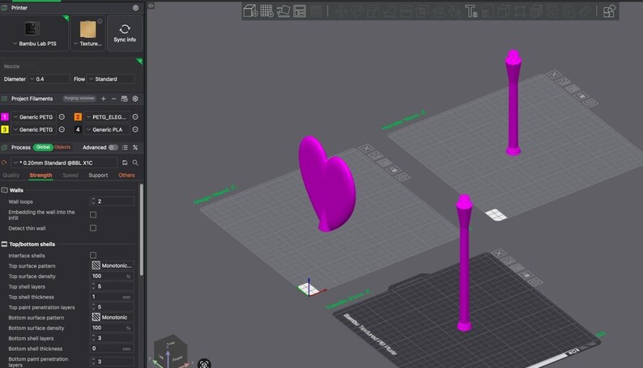Screen dimensions: 643x368
Task: Click yellow filament 3 color swatch
Action: (x=5, y=129)
